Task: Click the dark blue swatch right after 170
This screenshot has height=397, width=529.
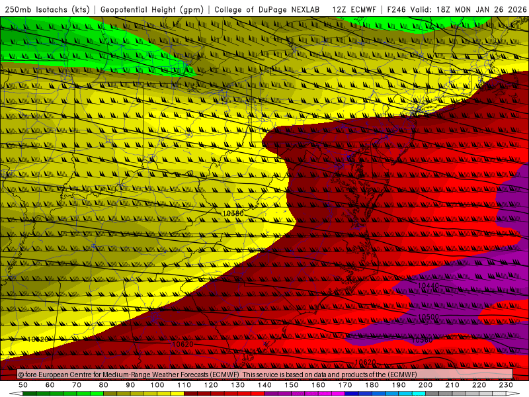Action: tap(352, 394)
